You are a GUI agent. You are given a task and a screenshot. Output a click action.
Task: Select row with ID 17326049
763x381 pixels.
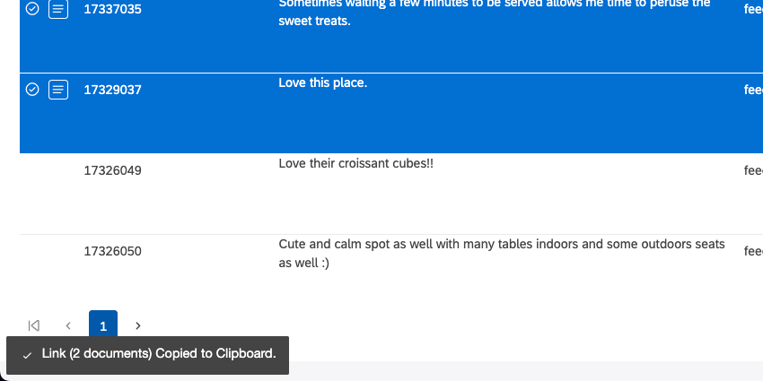click(112, 170)
